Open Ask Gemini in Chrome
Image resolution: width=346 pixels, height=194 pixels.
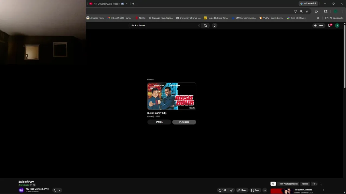coord(308,4)
